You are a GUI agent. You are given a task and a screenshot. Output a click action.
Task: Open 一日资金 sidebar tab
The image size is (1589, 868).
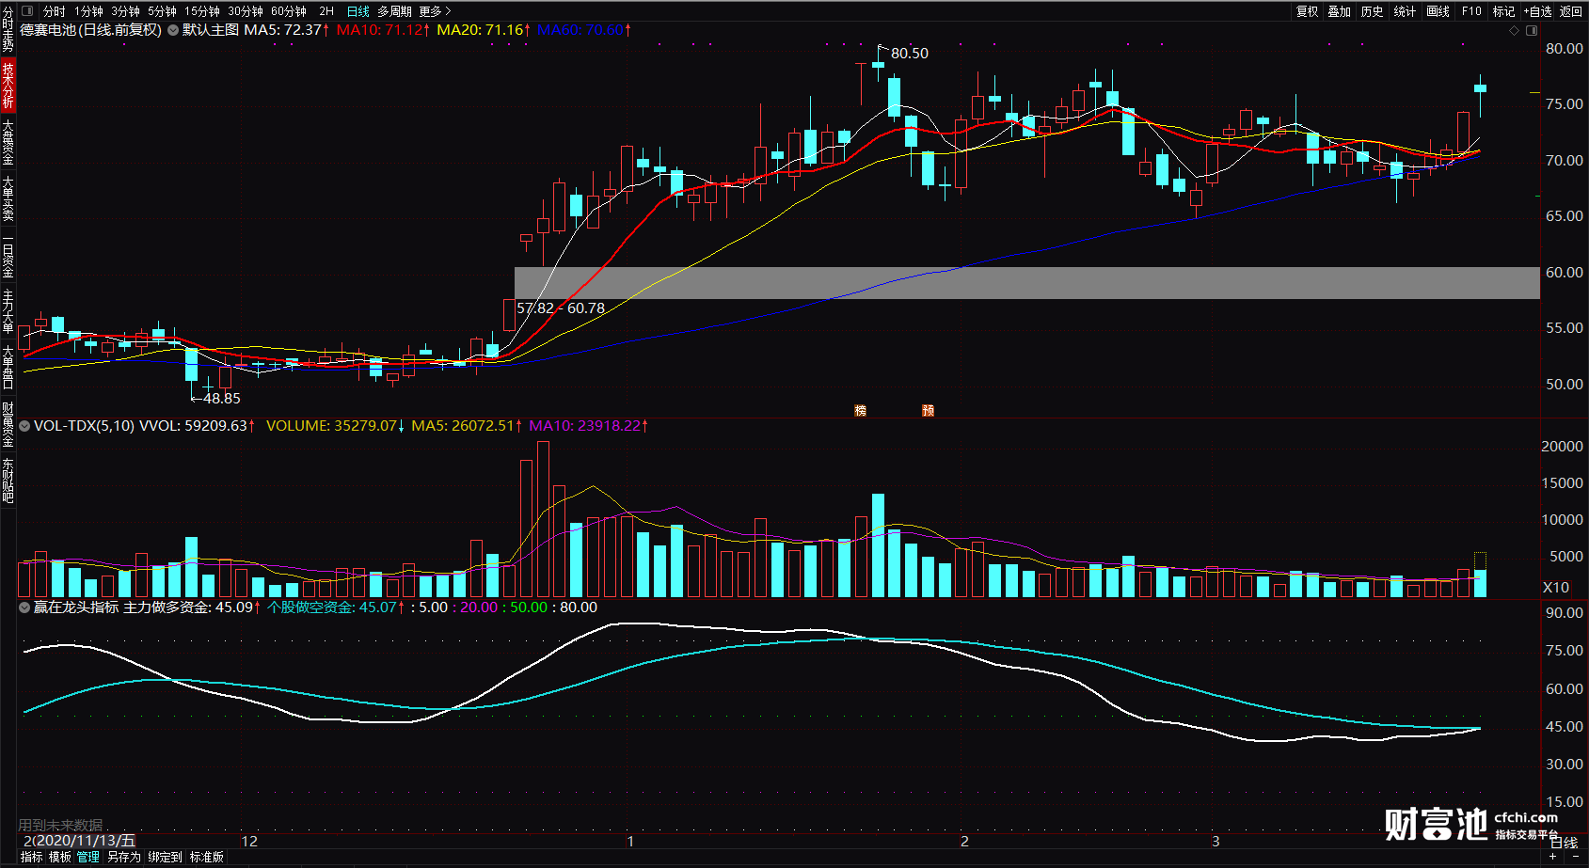8,254
